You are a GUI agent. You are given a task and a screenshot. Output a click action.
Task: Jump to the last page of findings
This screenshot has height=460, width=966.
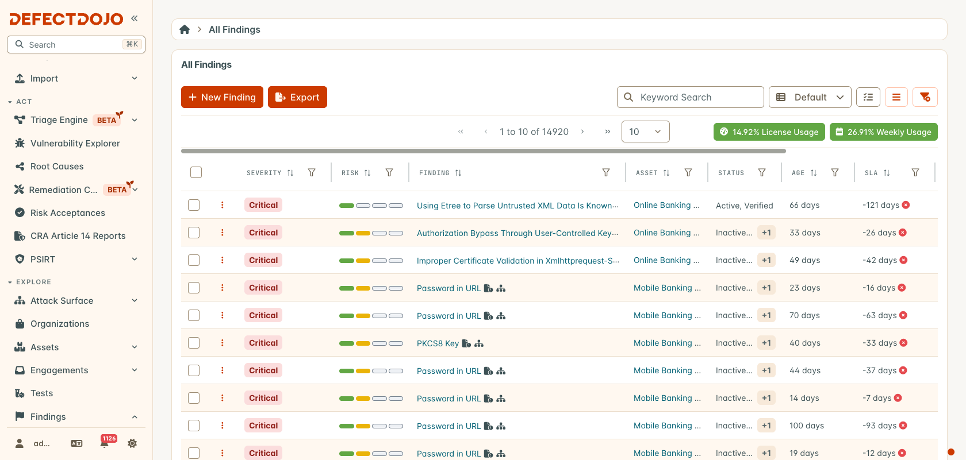click(607, 132)
